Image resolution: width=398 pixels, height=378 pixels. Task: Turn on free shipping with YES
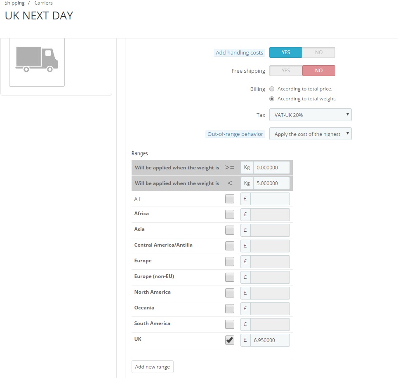tap(285, 71)
